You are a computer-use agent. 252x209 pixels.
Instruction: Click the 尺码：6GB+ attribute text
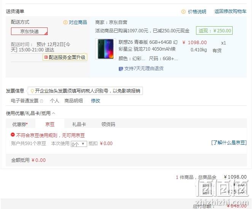163,59
